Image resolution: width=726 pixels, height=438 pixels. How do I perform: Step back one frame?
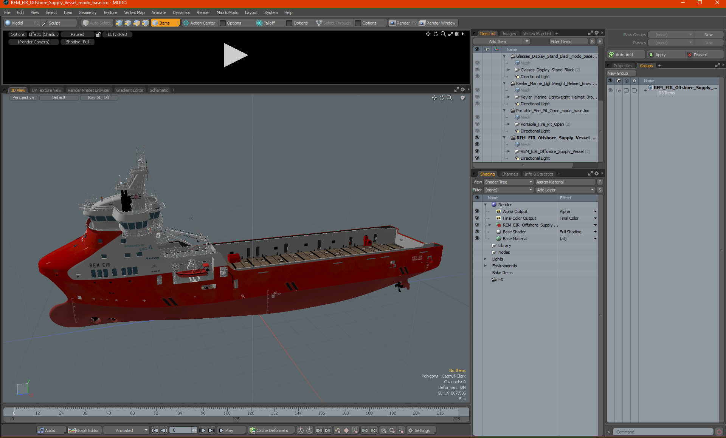[164, 430]
